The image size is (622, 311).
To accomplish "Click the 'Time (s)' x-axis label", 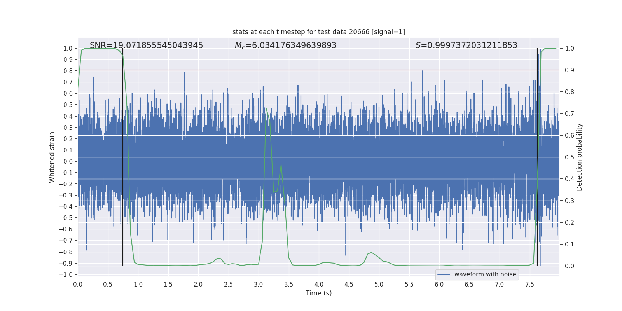I will 318,293.
